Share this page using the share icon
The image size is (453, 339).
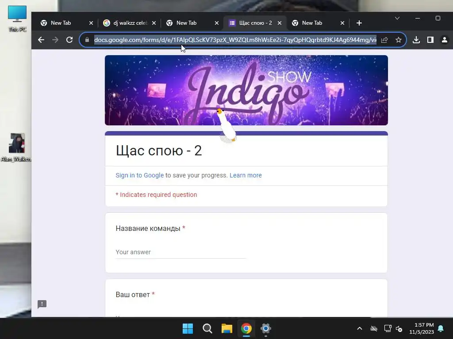coord(384,40)
